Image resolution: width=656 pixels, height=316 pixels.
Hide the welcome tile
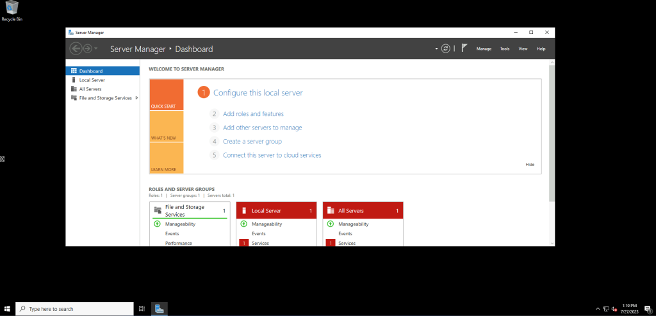pyautogui.click(x=530, y=165)
